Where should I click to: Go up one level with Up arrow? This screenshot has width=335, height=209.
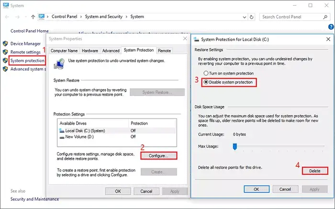coord(33,17)
